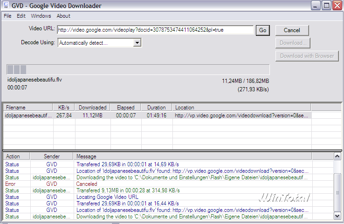Click the log scrollbar thumb
This screenshot has height=224, width=344.
pos(337,192)
